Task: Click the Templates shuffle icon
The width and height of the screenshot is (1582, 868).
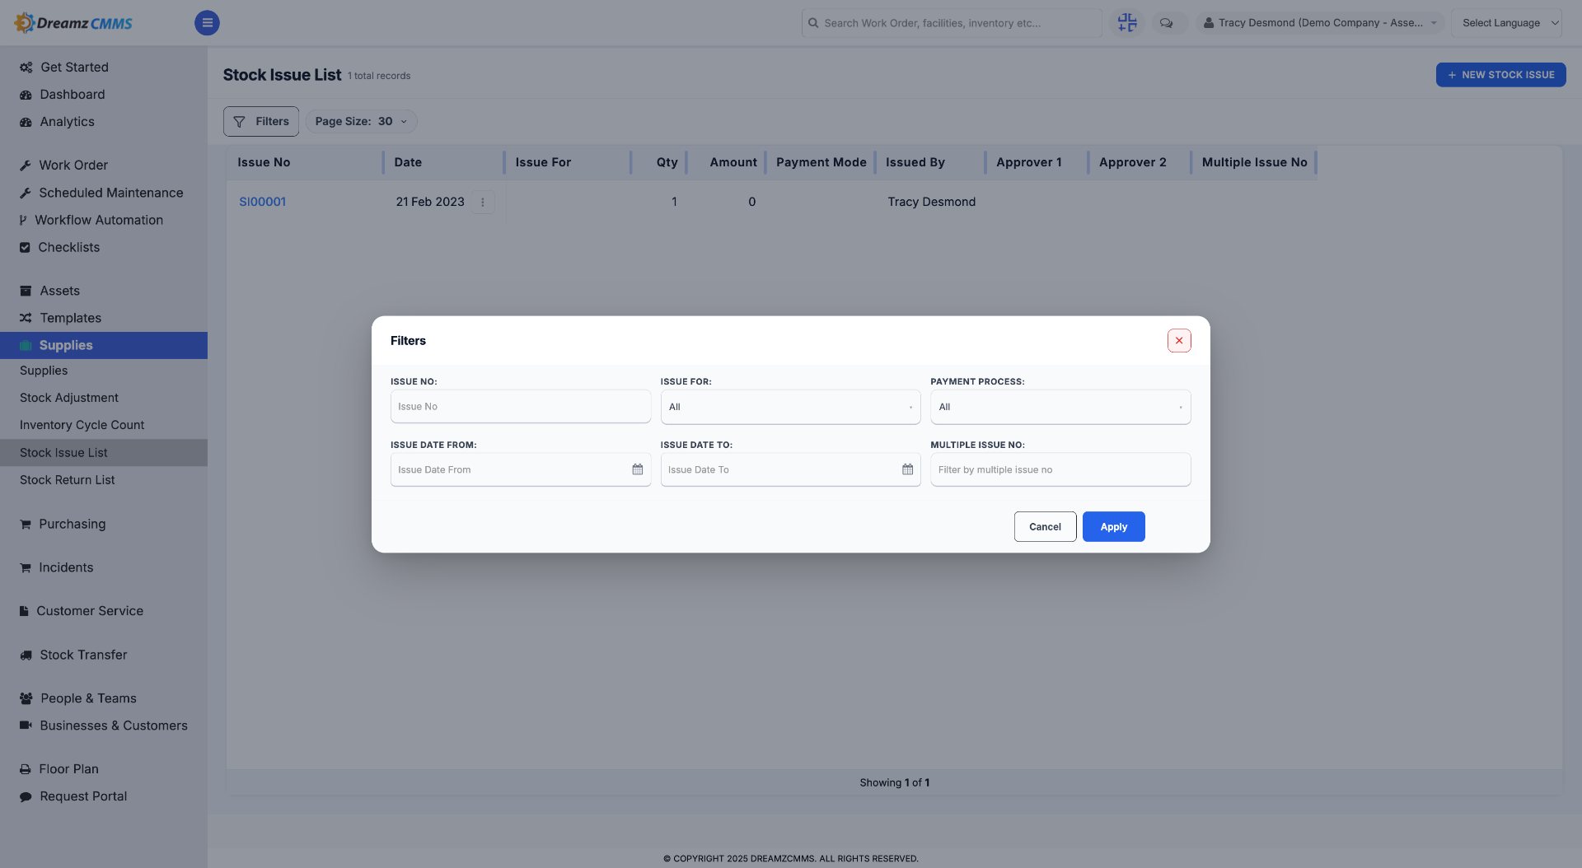Action: click(26, 318)
